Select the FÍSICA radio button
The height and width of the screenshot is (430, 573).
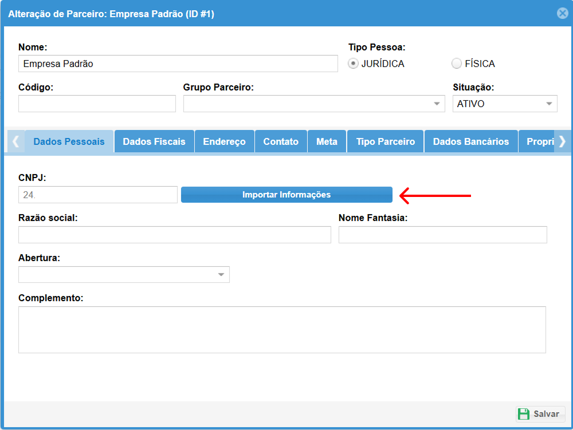(457, 64)
